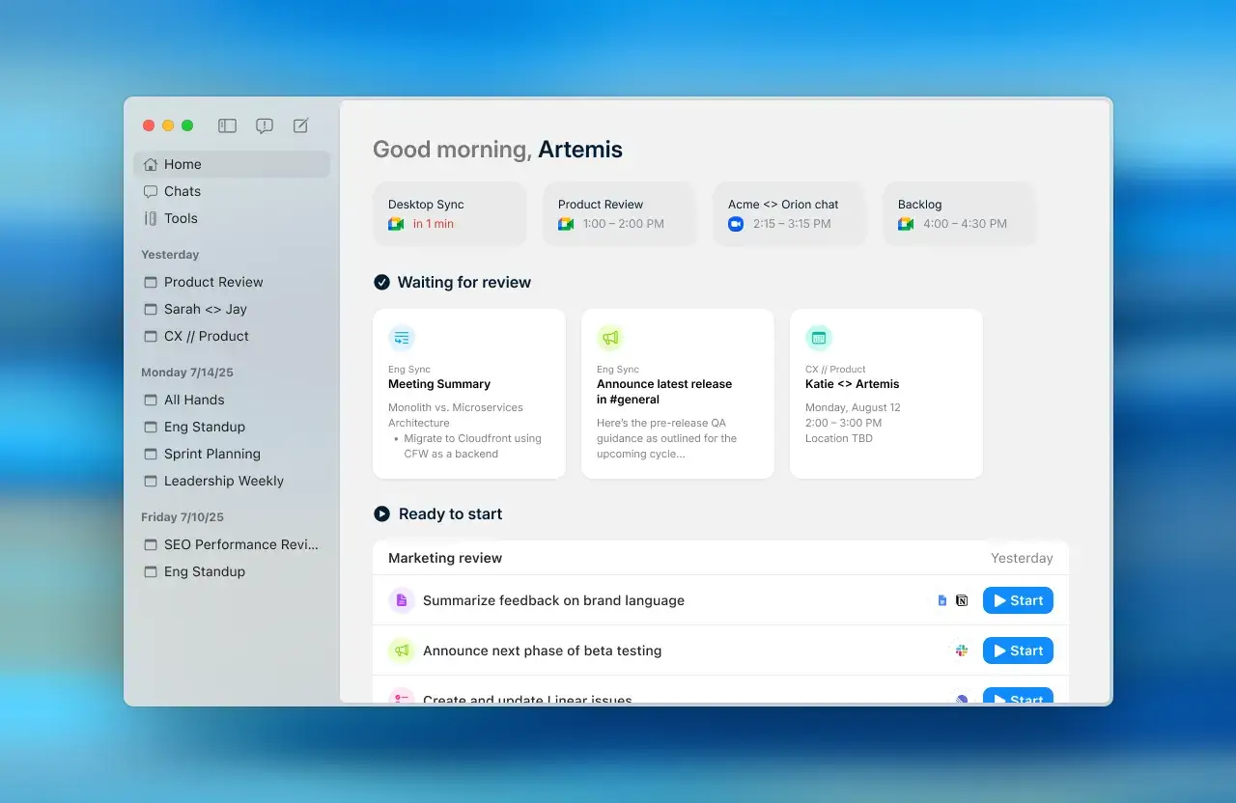Open CX // Product meeting in sidebar
This screenshot has width=1236, height=803.
pos(232,336)
